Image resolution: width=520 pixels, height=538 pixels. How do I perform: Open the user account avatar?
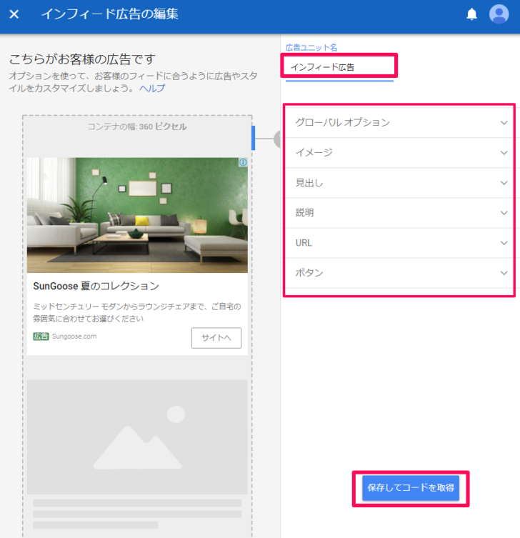coord(499,14)
